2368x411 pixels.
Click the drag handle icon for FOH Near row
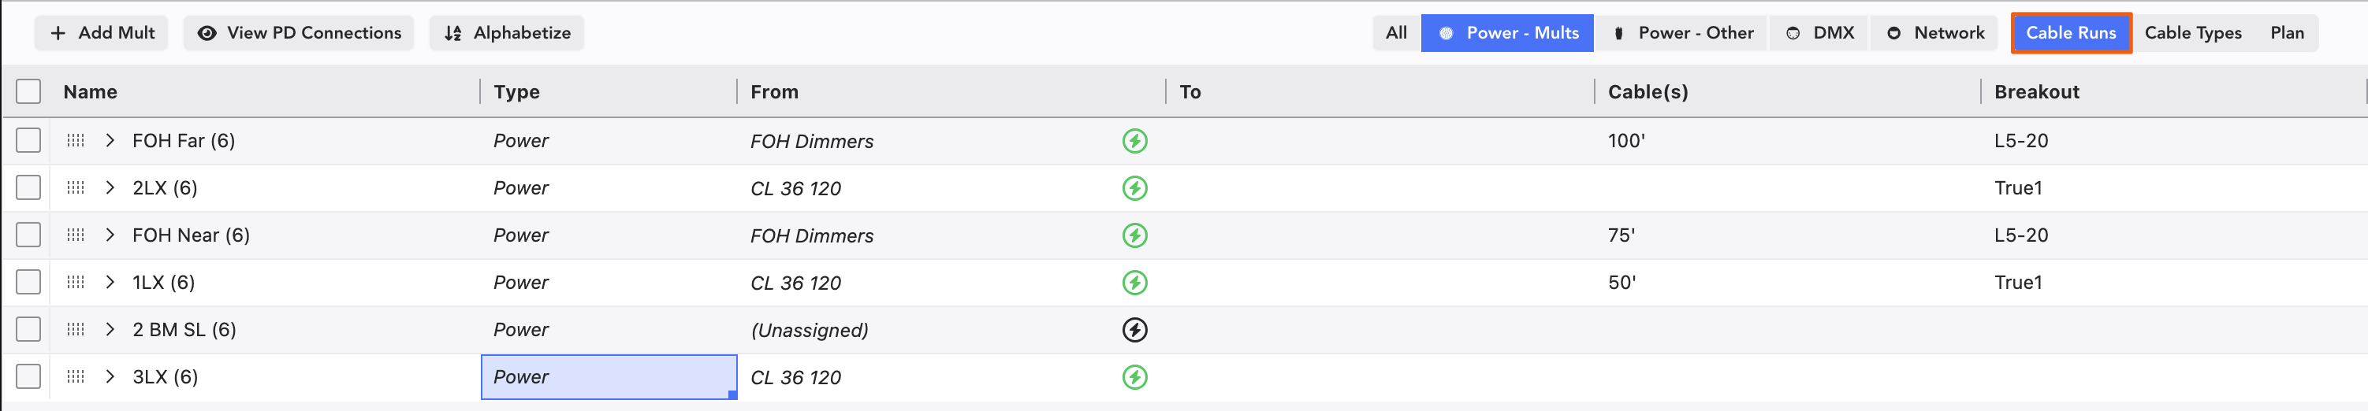(76, 235)
